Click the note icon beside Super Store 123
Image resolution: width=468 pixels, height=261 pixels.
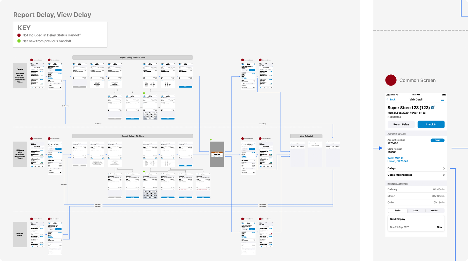click(x=432, y=107)
